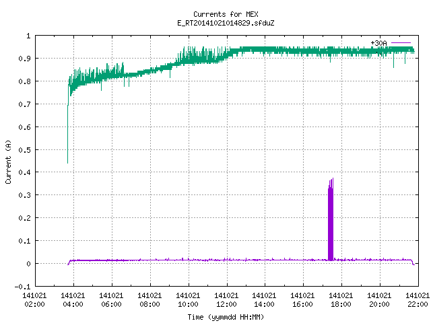Click the x-axis label "141021 06:00"

pos(111,299)
